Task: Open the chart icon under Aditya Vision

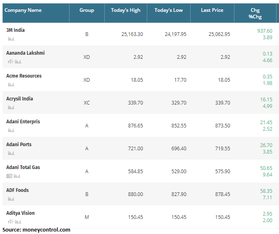Action: point(18,221)
